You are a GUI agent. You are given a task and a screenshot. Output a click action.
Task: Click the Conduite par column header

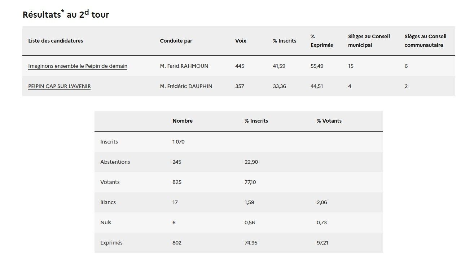point(176,41)
